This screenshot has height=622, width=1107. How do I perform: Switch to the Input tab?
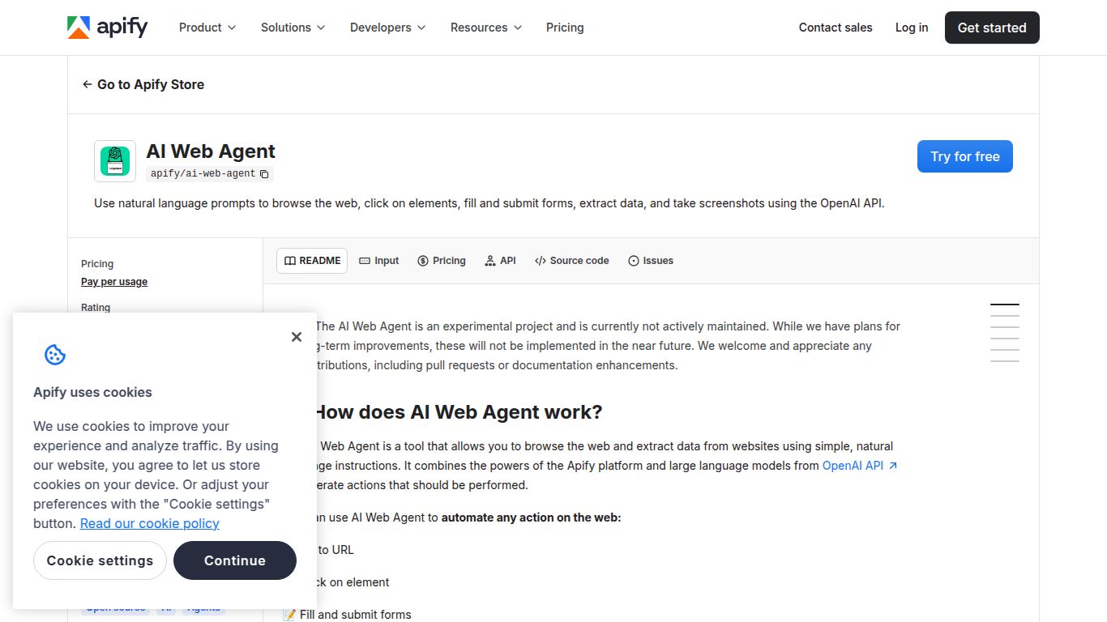pos(378,260)
